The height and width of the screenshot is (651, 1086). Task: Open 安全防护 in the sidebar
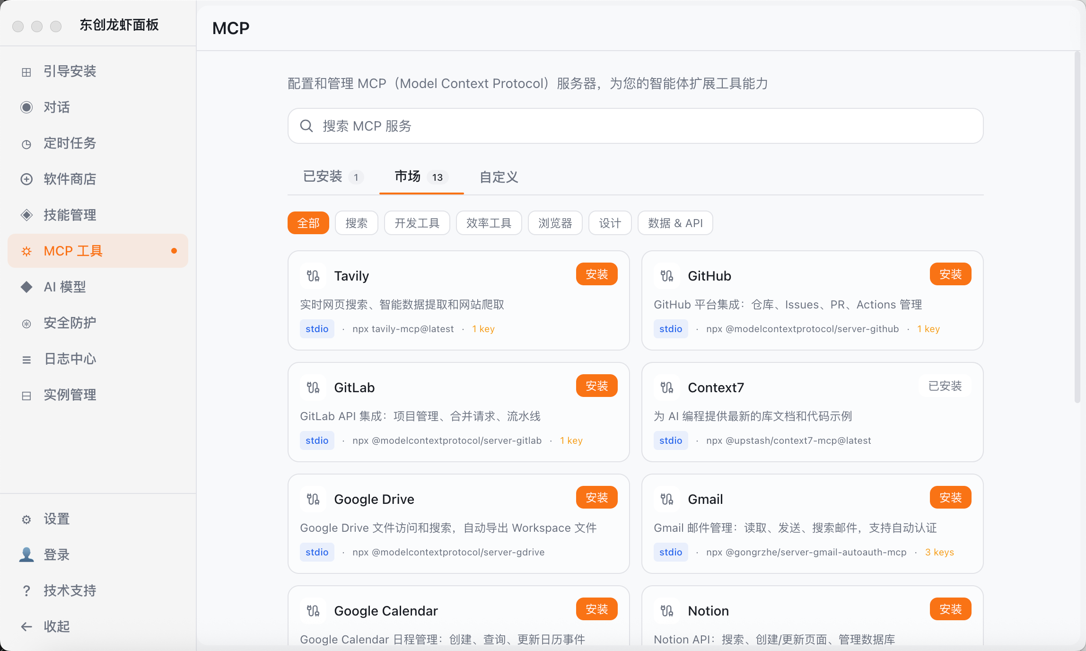(98, 323)
